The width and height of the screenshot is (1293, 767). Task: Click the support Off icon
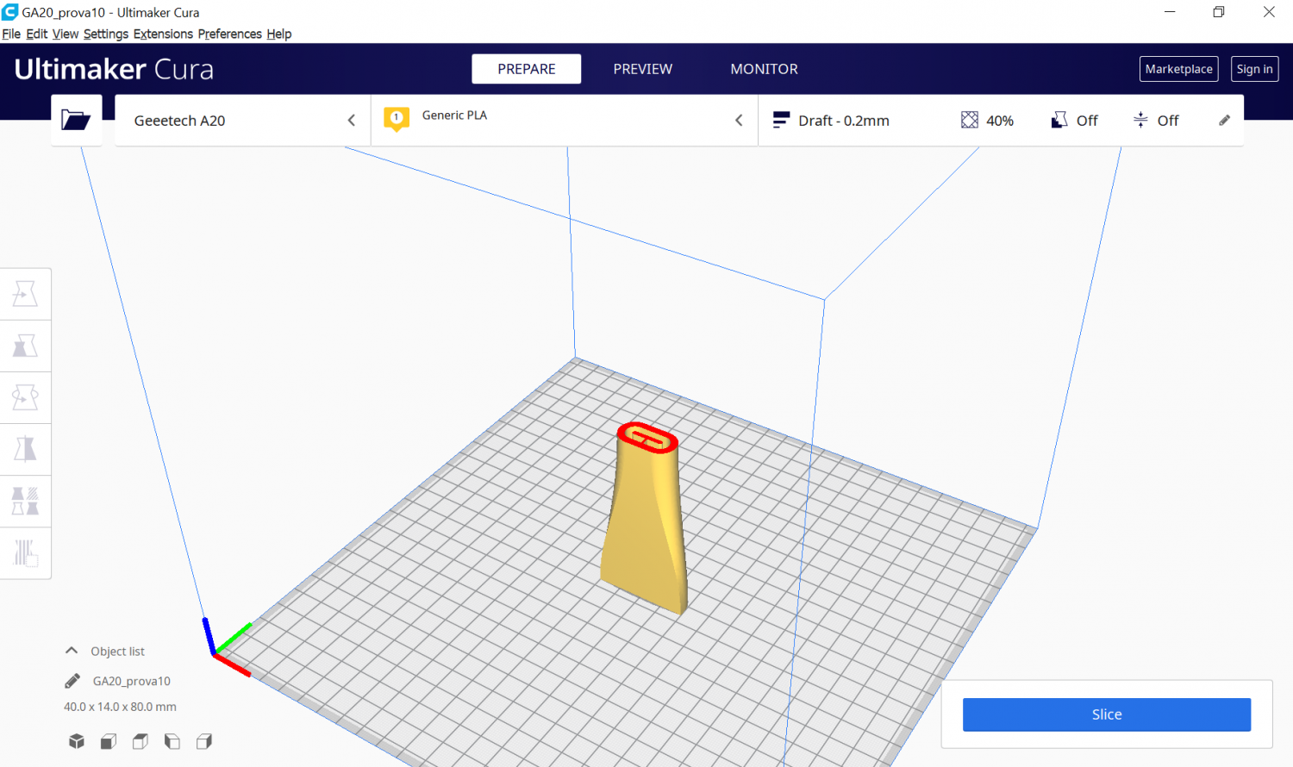pos(1059,120)
